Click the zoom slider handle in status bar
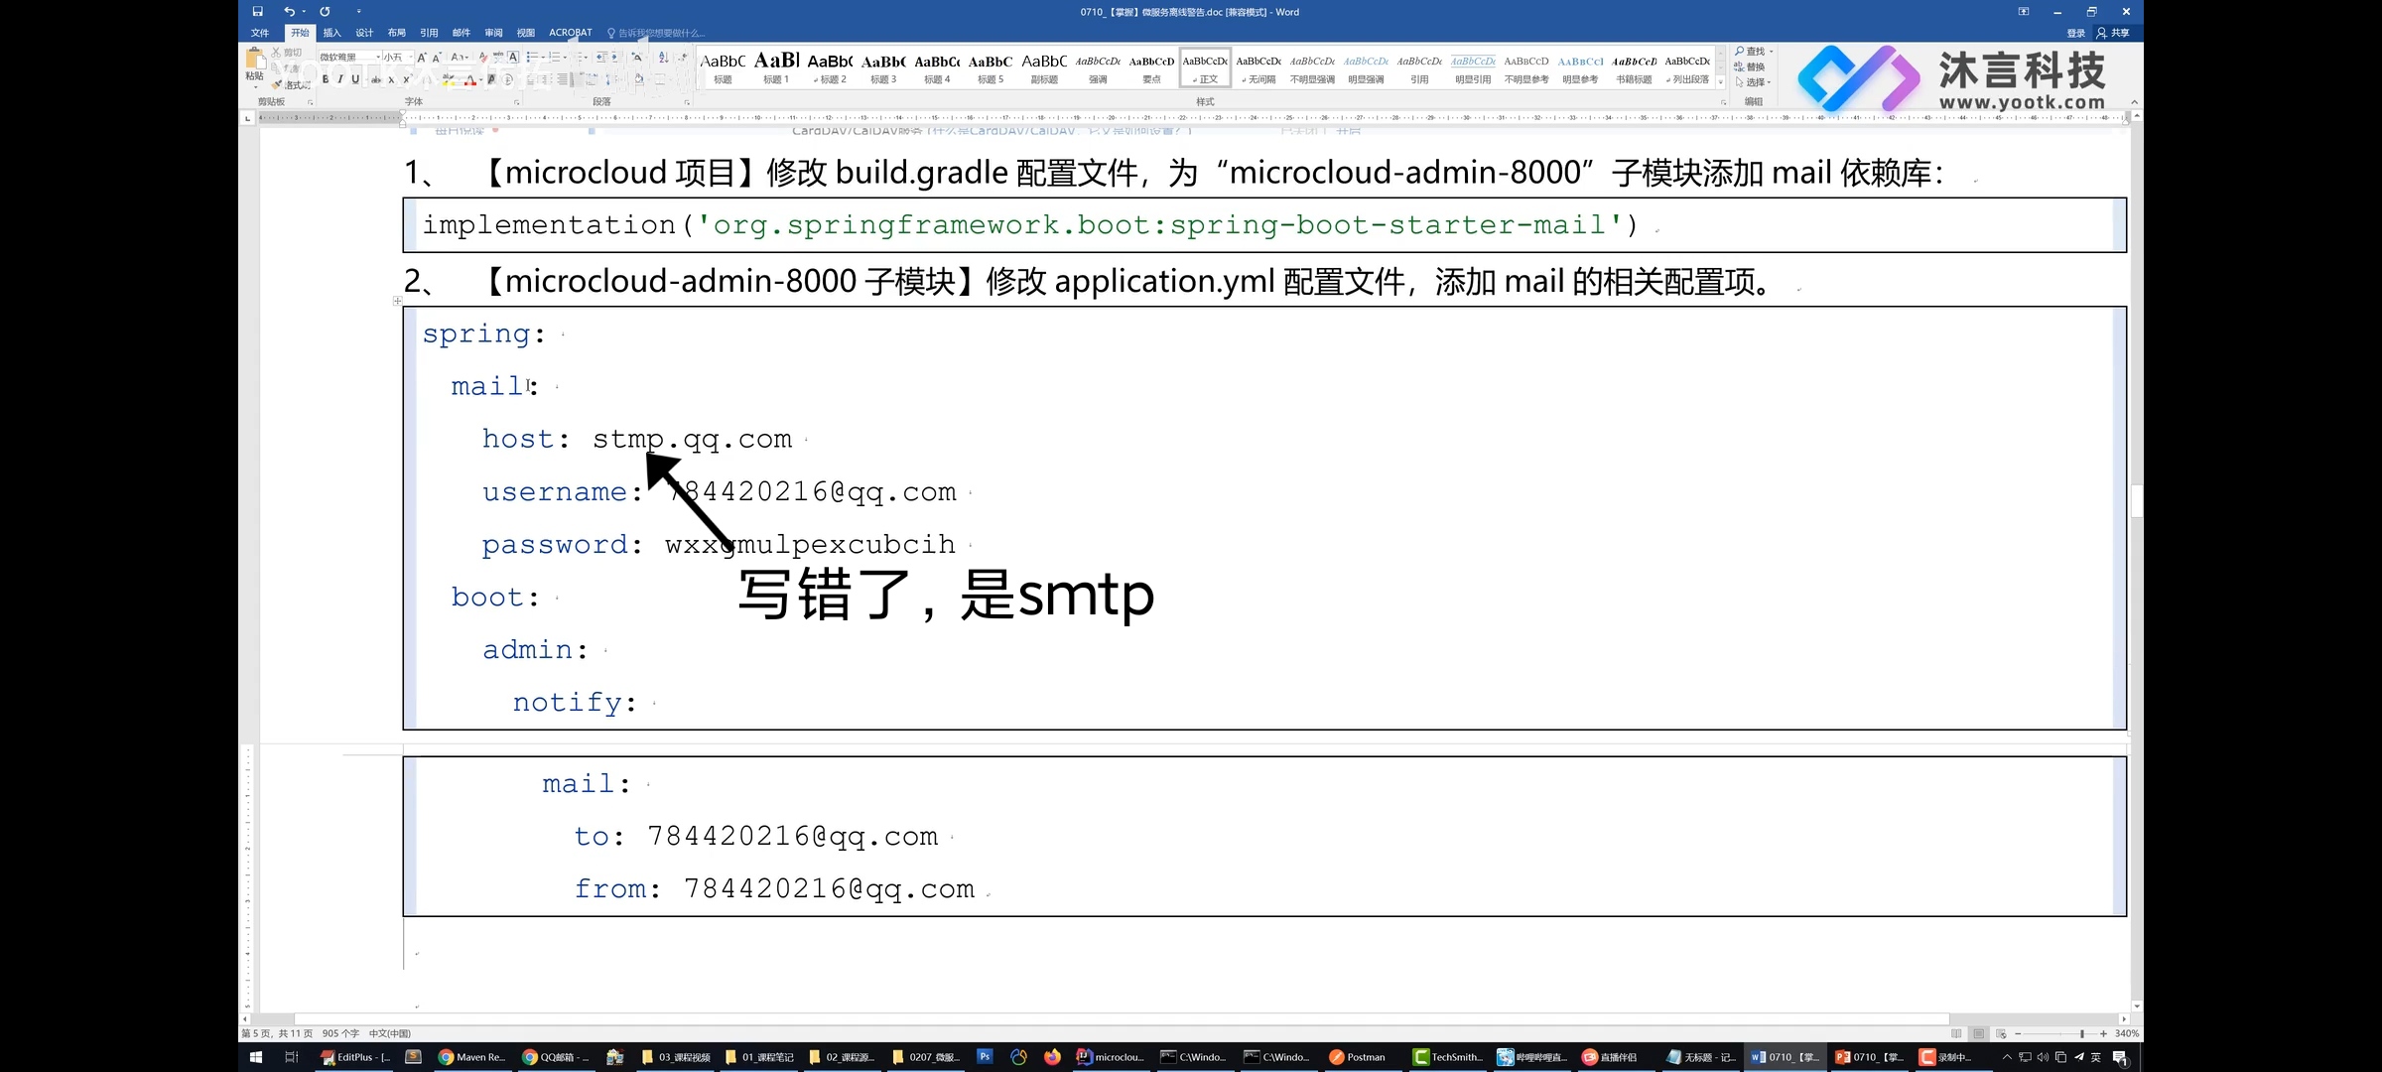This screenshot has height=1072, width=2382. [2082, 1033]
